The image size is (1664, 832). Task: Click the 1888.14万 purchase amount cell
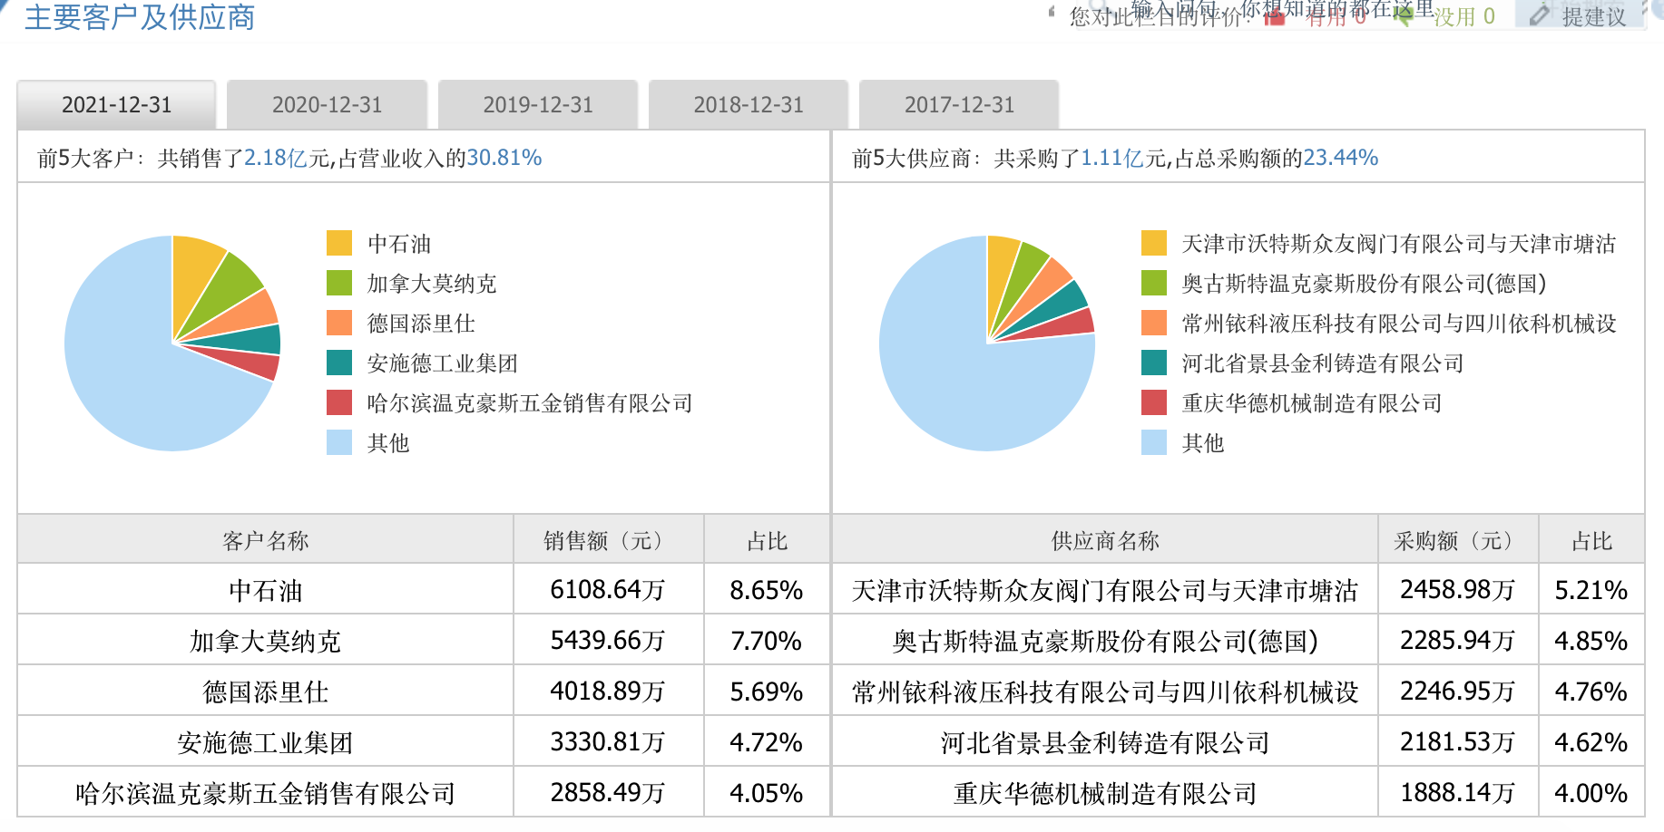[x=1458, y=793]
